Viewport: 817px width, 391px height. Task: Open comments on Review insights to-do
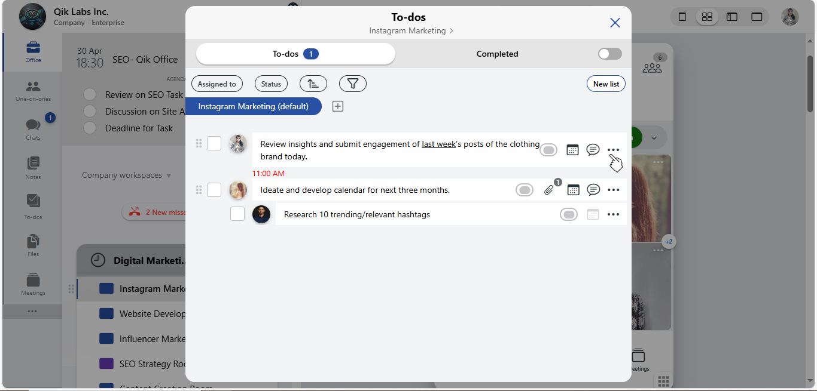(593, 150)
